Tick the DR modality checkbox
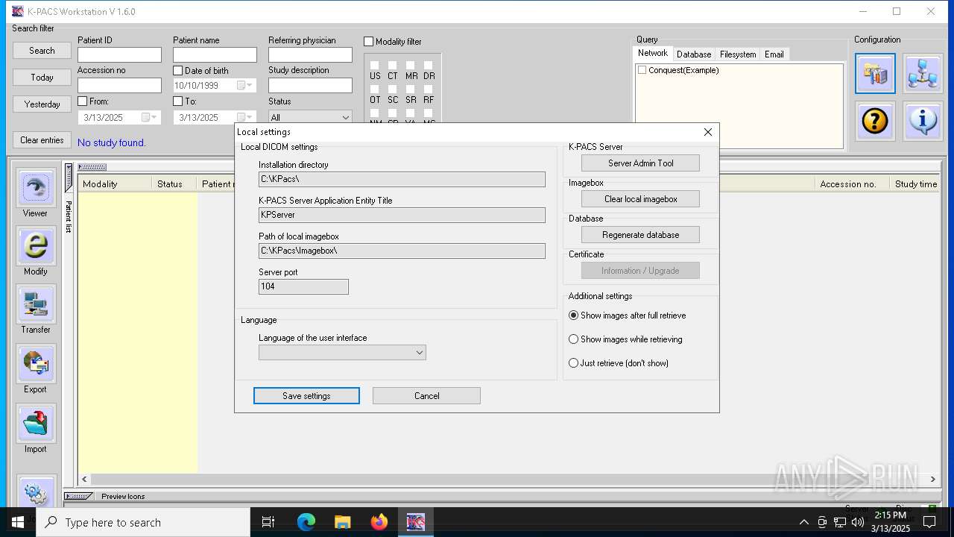 point(429,66)
